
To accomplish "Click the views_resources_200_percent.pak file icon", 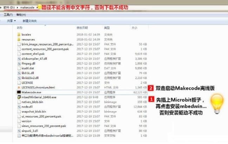I will coord(19,126).
